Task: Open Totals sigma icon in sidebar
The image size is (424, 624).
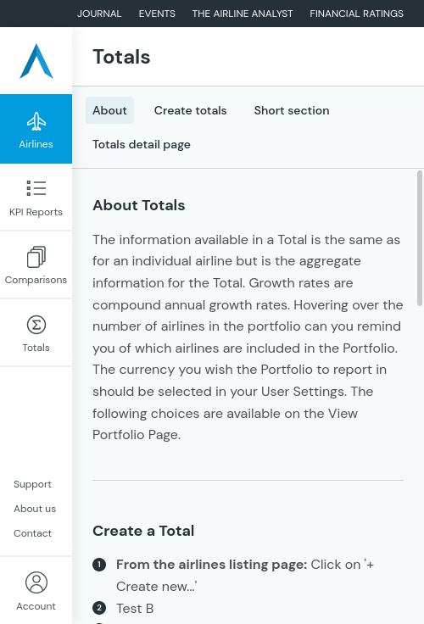Action: 36,325
